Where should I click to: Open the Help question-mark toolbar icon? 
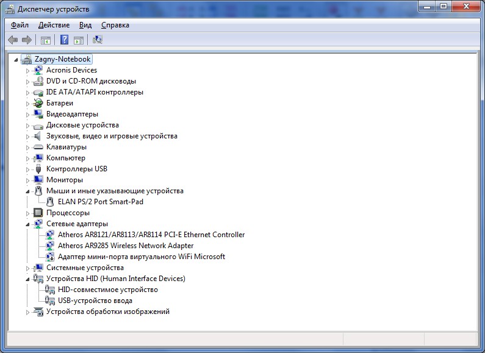tap(64, 40)
